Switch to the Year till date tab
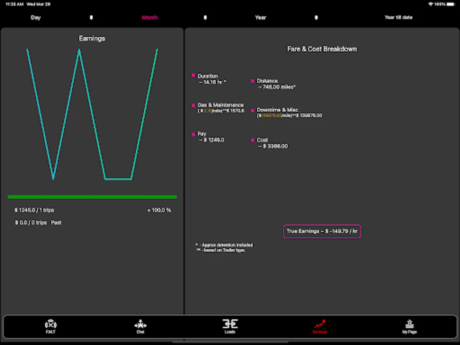Screen dimensions: 460x345 [399, 17]
